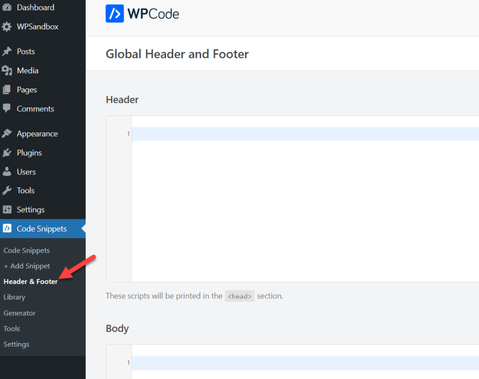Open the Generator submenu link

click(20, 313)
